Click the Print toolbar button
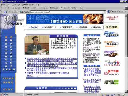The height and width of the screenshot is (96, 128). point(63,8)
